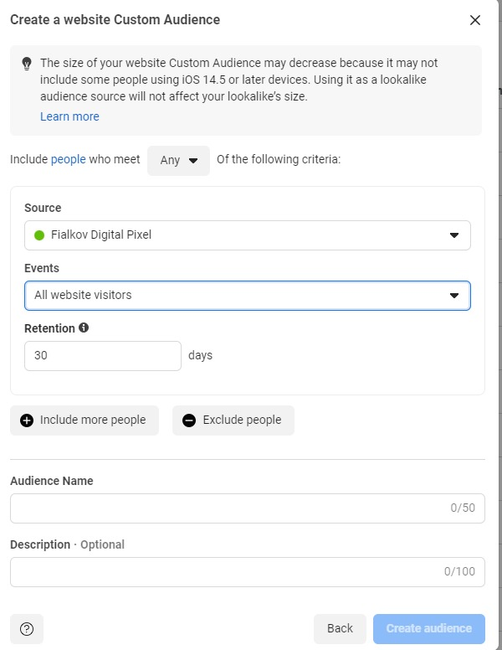Image resolution: width=502 pixels, height=650 pixels.
Task: Open the help question mark icon
Action: click(27, 629)
